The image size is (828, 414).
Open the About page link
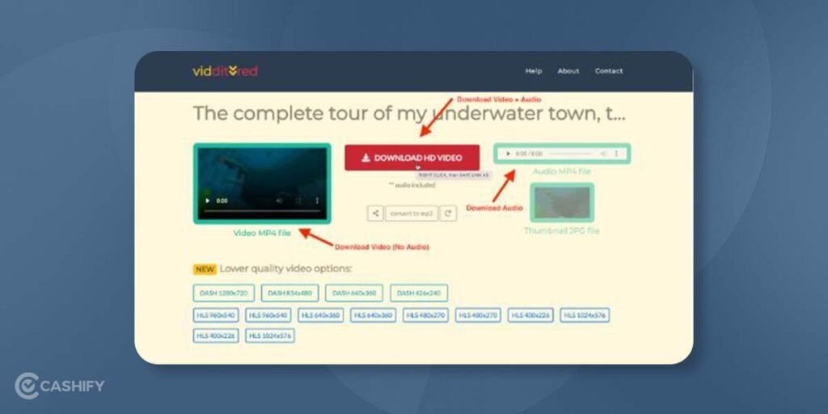tap(568, 71)
